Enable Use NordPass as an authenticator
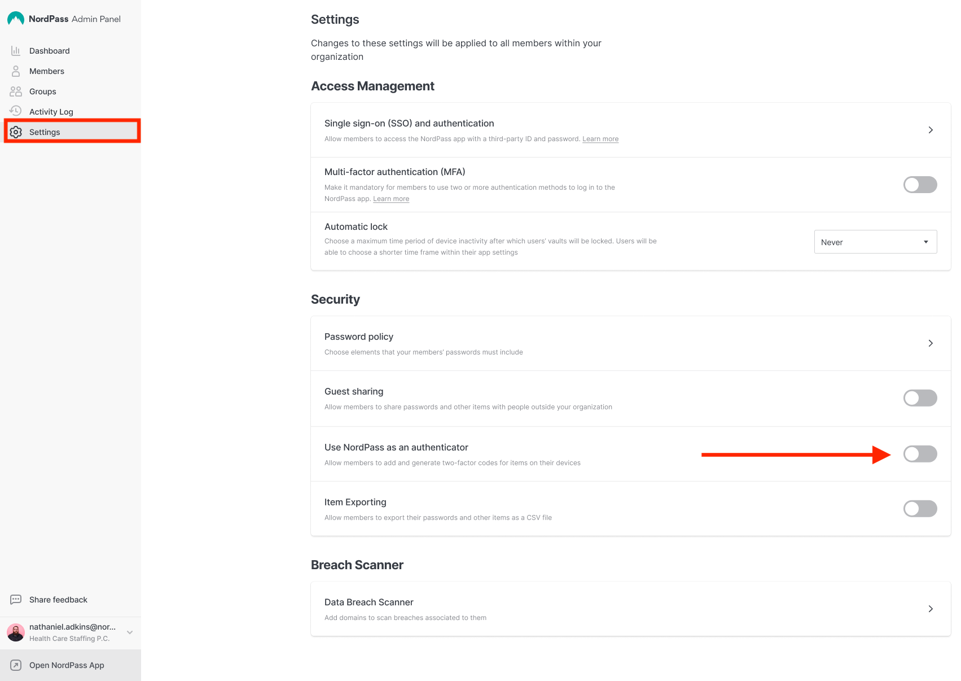Image resolution: width=961 pixels, height=681 pixels. [x=920, y=453]
